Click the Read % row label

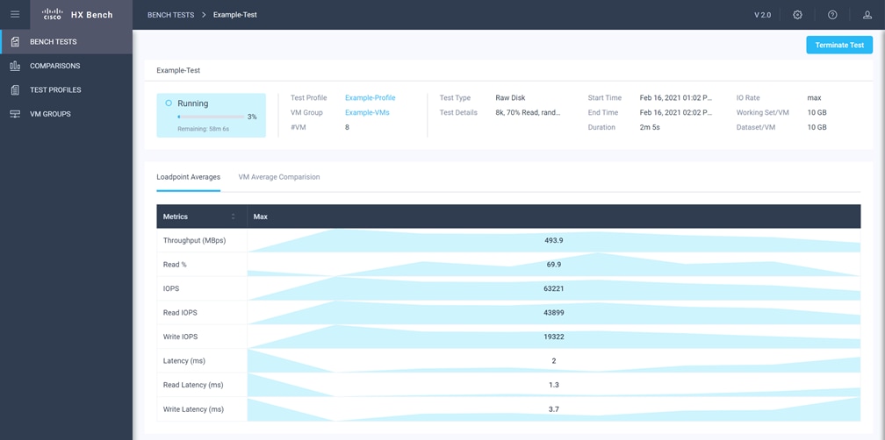point(175,264)
